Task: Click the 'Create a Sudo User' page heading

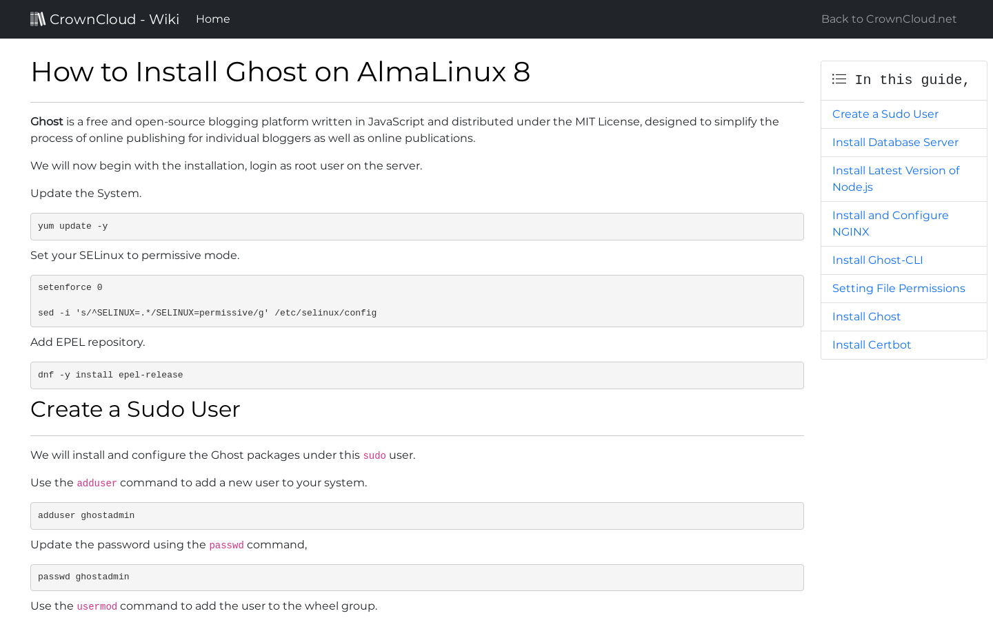Action: tap(135, 409)
